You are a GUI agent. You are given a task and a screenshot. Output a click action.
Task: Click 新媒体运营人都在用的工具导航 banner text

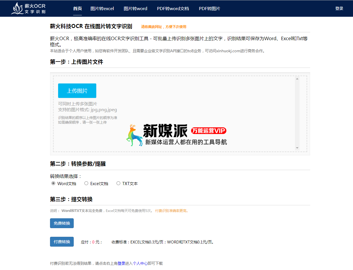(186, 142)
